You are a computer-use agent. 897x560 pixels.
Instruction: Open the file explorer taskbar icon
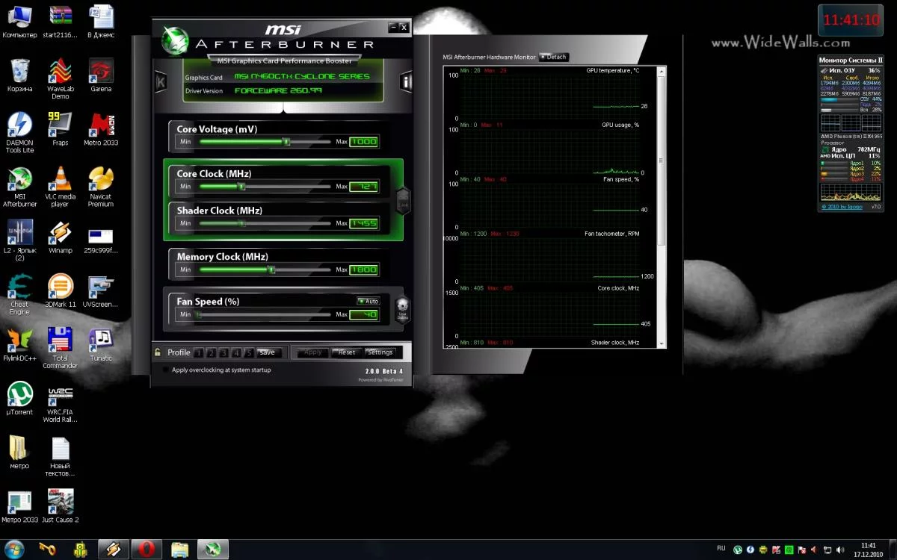tap(180, 550)
